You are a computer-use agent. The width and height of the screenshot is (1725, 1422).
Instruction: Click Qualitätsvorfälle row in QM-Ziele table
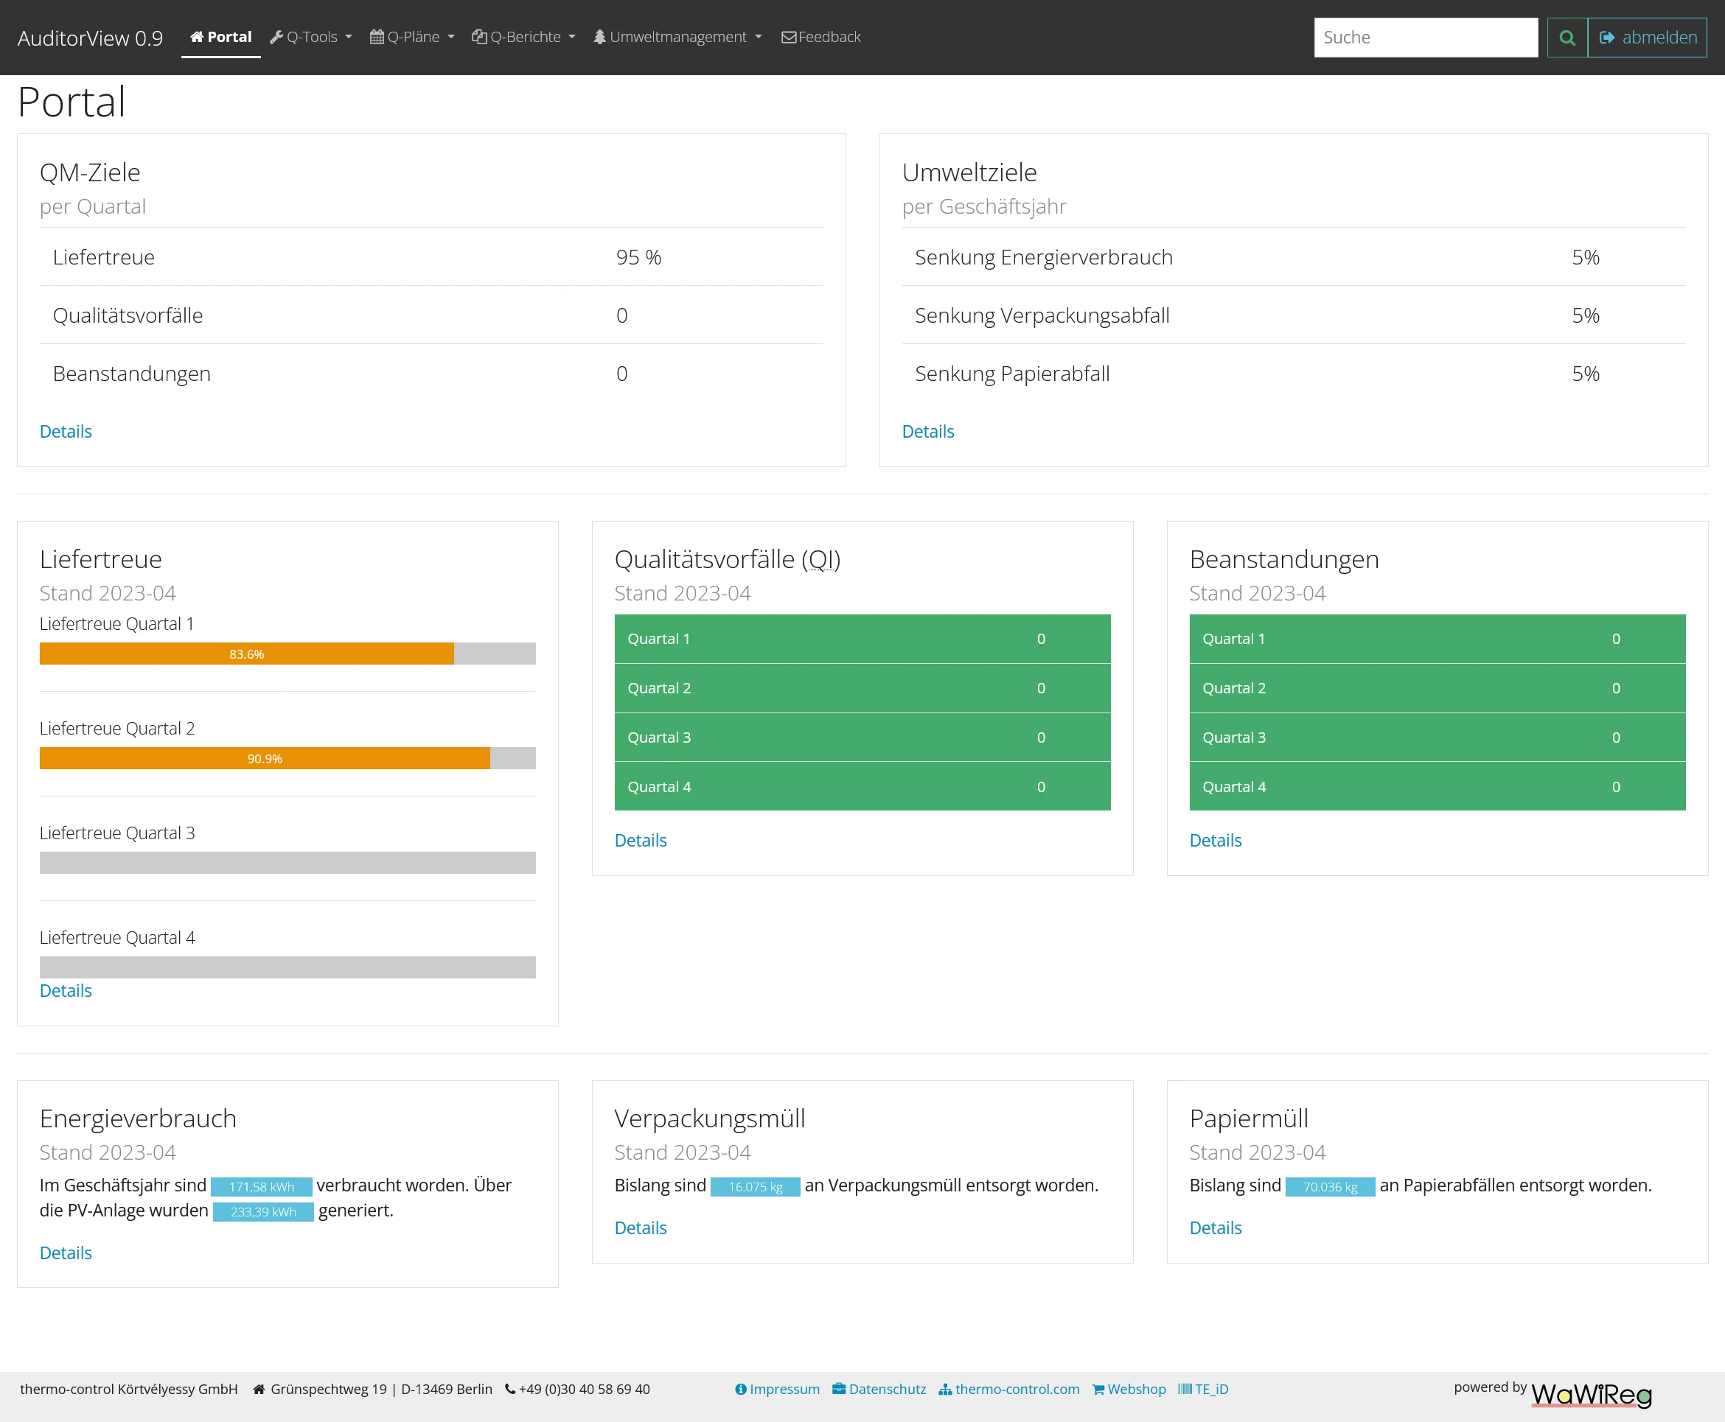(431, 315)
